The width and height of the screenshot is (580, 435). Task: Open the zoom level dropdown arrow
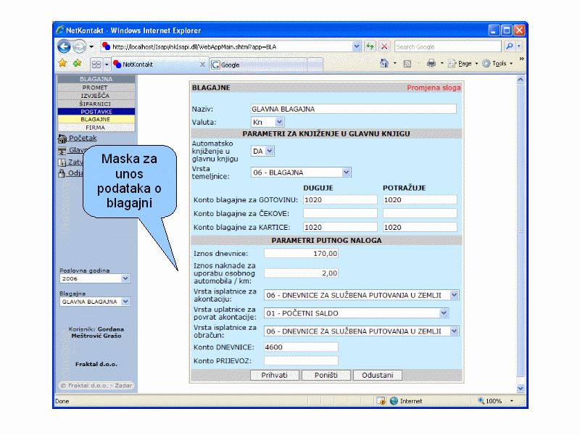pos(512,401)
